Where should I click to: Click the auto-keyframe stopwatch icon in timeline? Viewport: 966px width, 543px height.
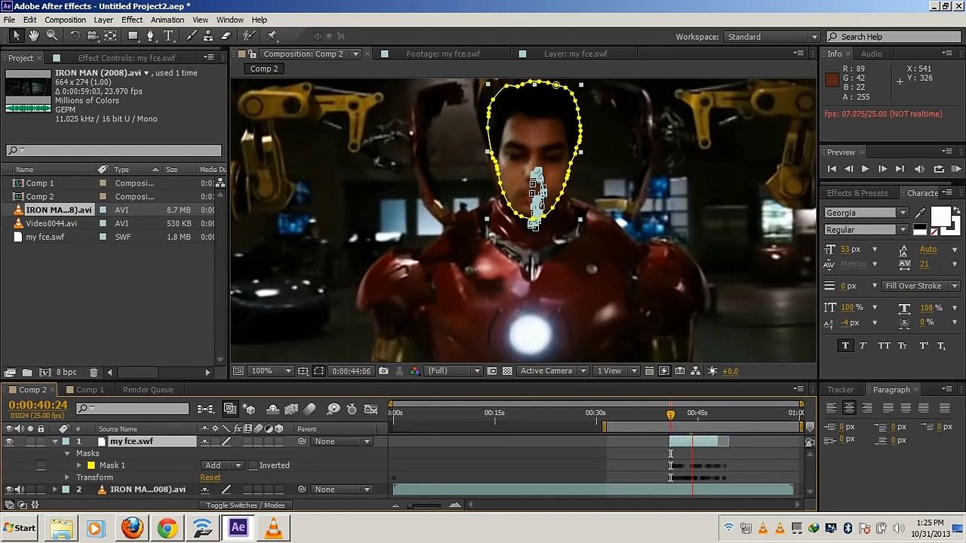(x=352, y=409)
